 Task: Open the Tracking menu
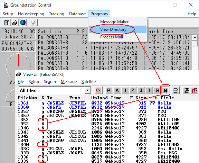click(57, 14)
